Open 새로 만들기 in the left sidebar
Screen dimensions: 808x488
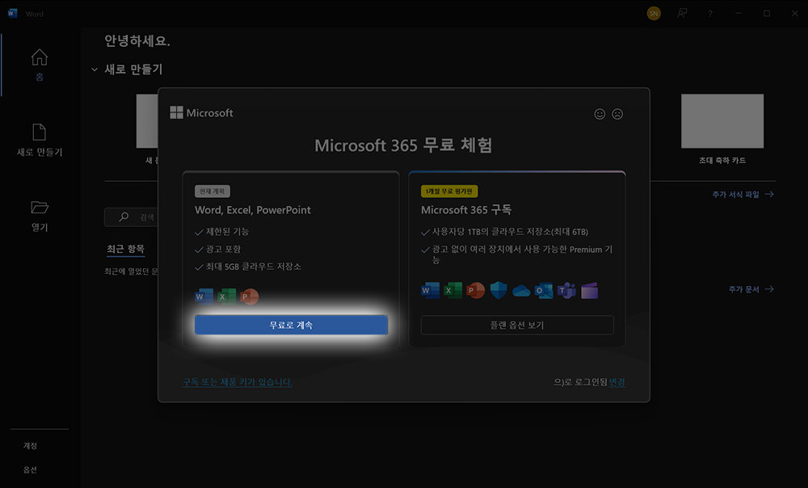click(x=39, y=140)
